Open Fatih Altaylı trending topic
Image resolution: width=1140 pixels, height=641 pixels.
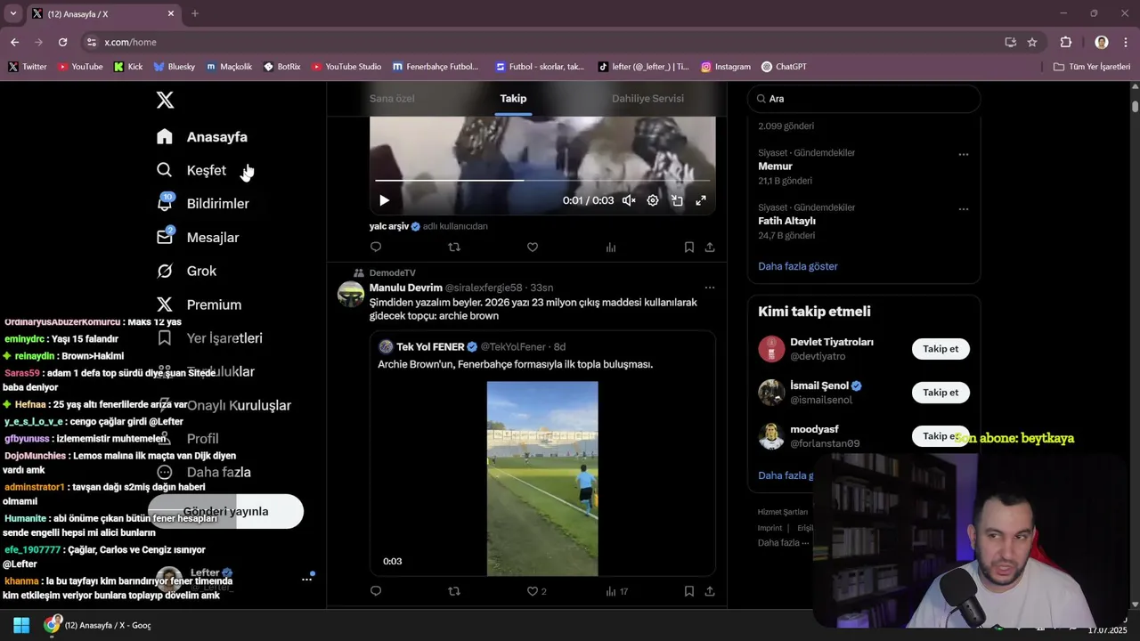coord(786,221)
